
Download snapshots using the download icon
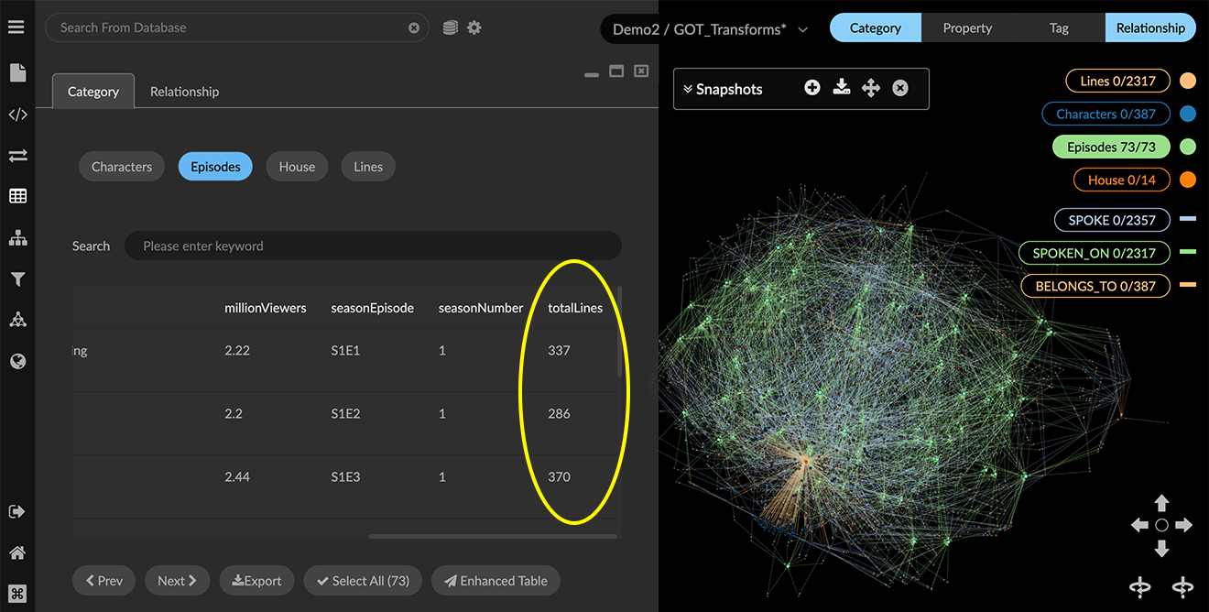(842, 88)
